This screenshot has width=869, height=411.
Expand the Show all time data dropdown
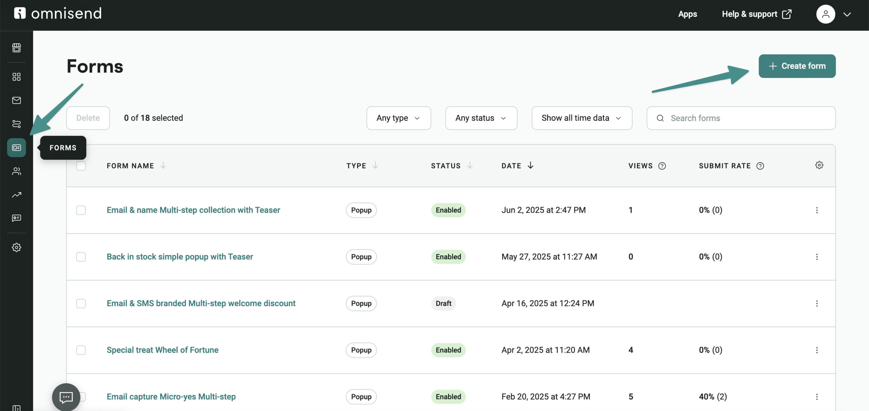581,118
